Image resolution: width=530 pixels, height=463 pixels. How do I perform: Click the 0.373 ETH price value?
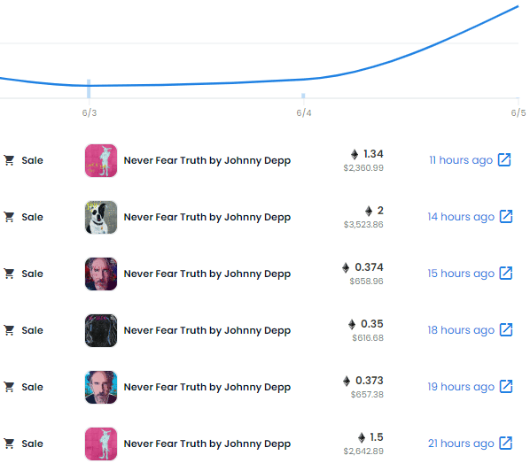[370, 381]
